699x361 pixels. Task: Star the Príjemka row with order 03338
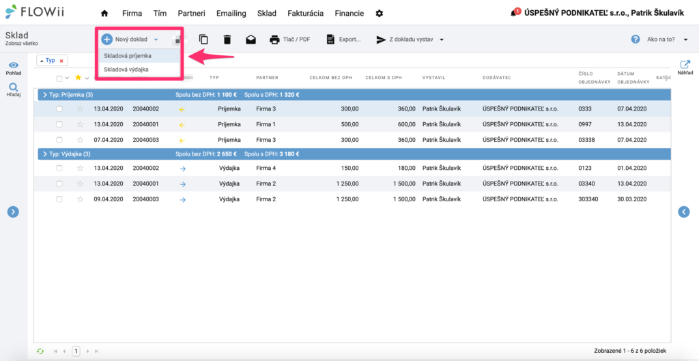(x=81, y=140)
